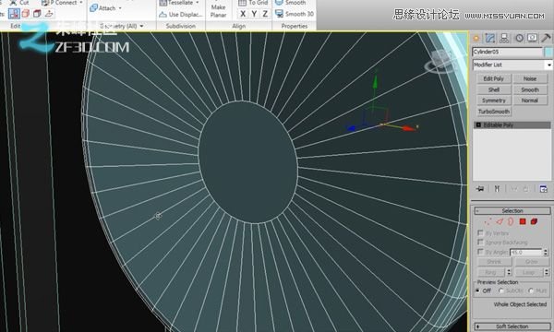The height and width of the screenshot is (332, 554).
Task: Open the Properties ribbon panel label
Action: (295, 26)
